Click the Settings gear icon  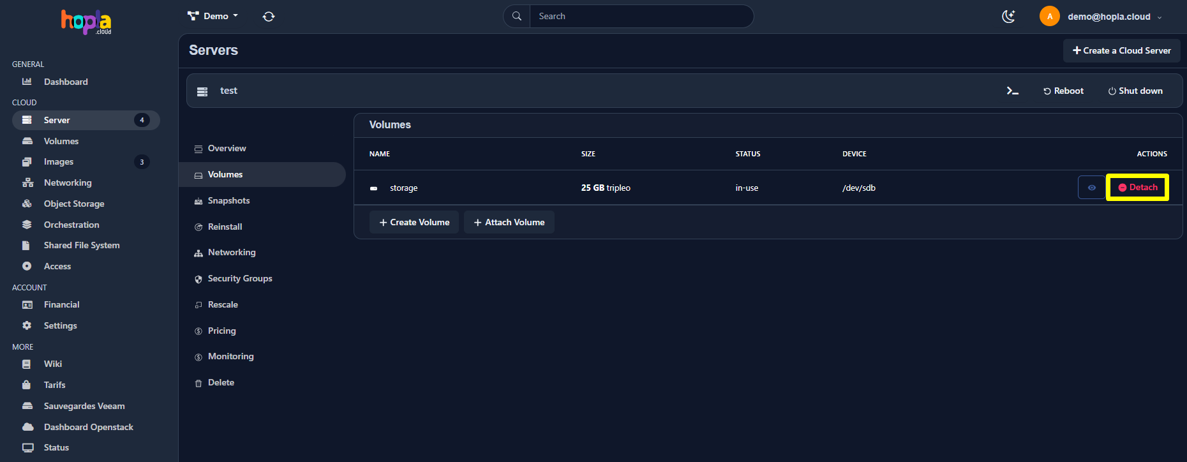[27, 325]
